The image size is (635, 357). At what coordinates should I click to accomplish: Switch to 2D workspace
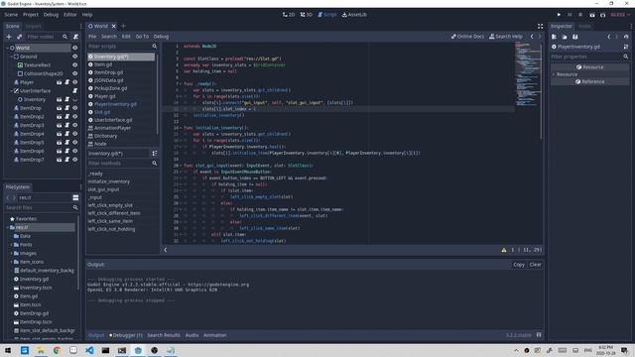click(289, 15)
